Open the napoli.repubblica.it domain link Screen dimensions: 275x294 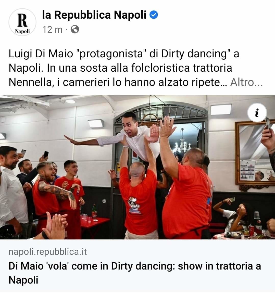tap(48, 252)
